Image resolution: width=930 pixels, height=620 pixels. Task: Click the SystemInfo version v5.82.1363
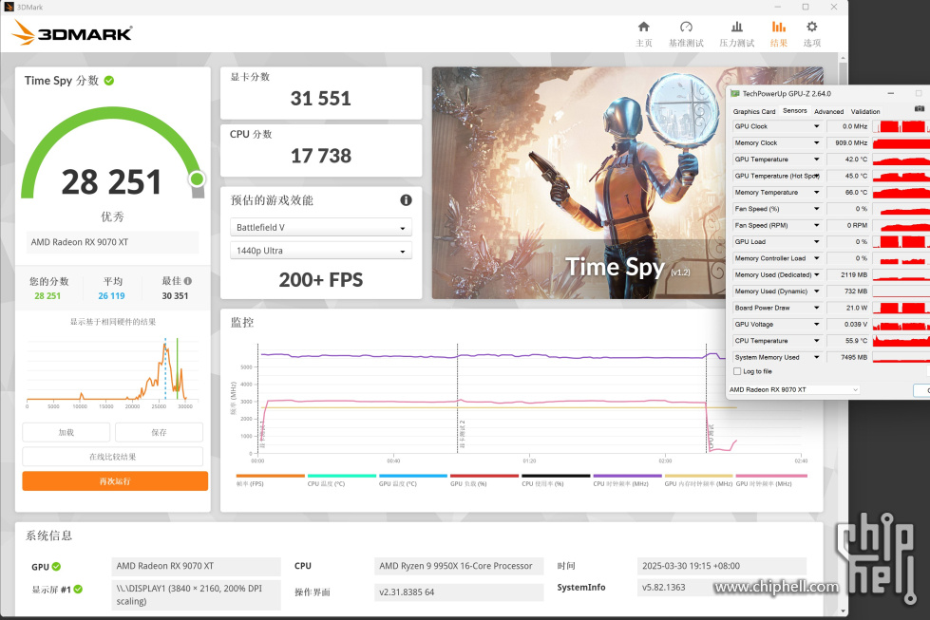[x=664, y=588]
